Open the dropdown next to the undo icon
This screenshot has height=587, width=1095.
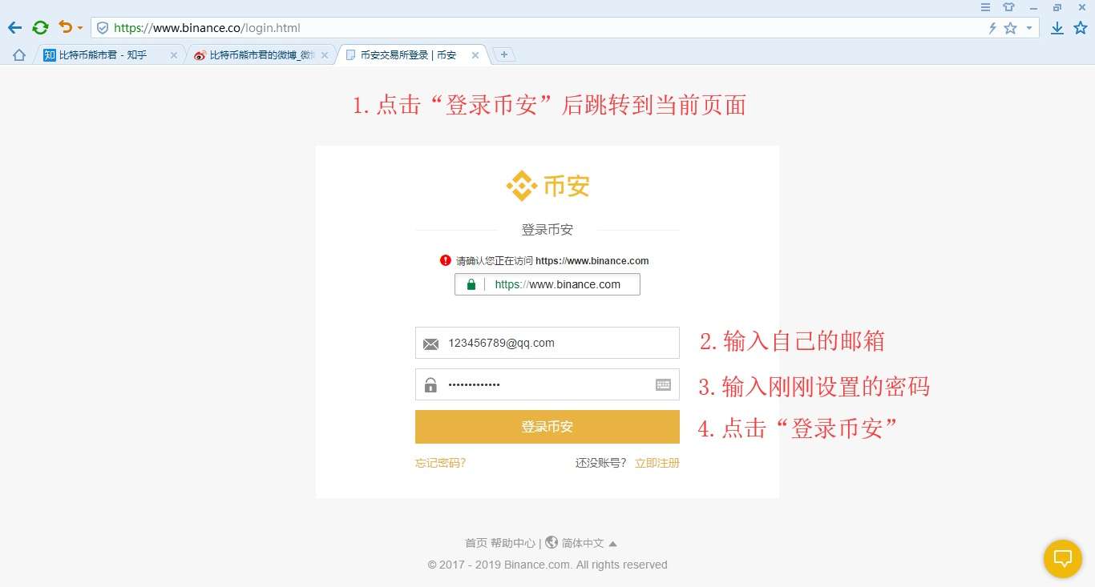pos(79,28)
